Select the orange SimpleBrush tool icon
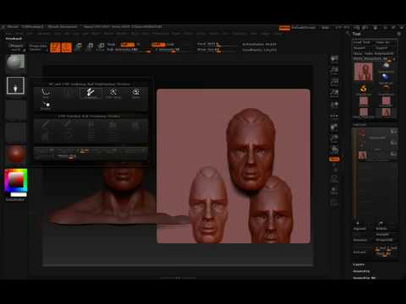Viewport: 406px width, 304px height. [x=364, y=90]
